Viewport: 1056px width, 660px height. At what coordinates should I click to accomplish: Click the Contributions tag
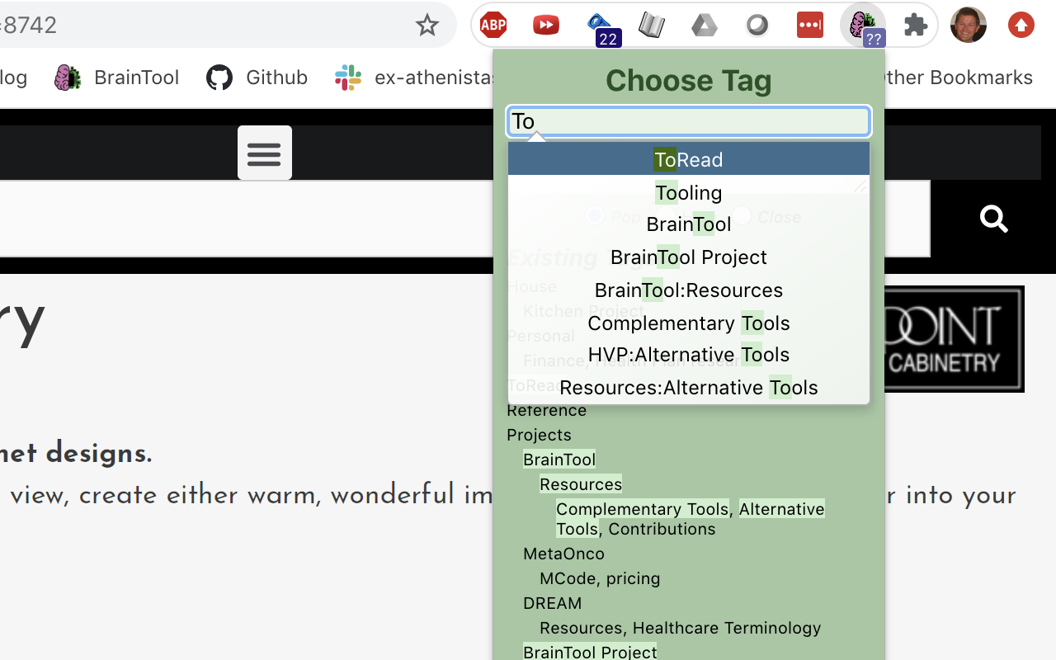tap(662, 529)
